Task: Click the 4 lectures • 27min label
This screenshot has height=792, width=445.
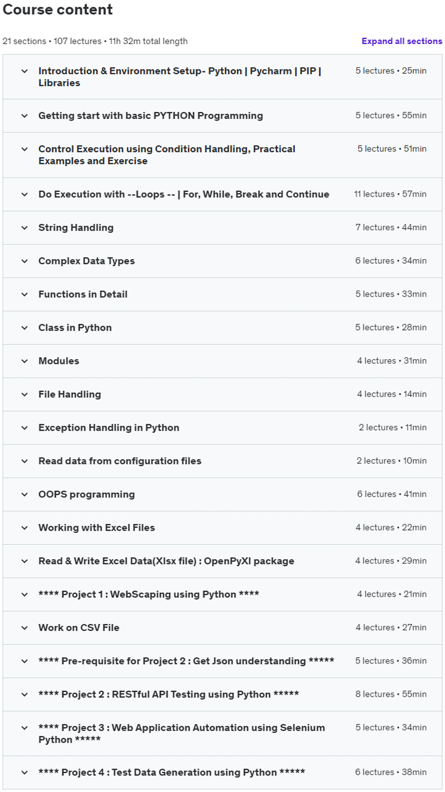Action: (x=391, y=628)
